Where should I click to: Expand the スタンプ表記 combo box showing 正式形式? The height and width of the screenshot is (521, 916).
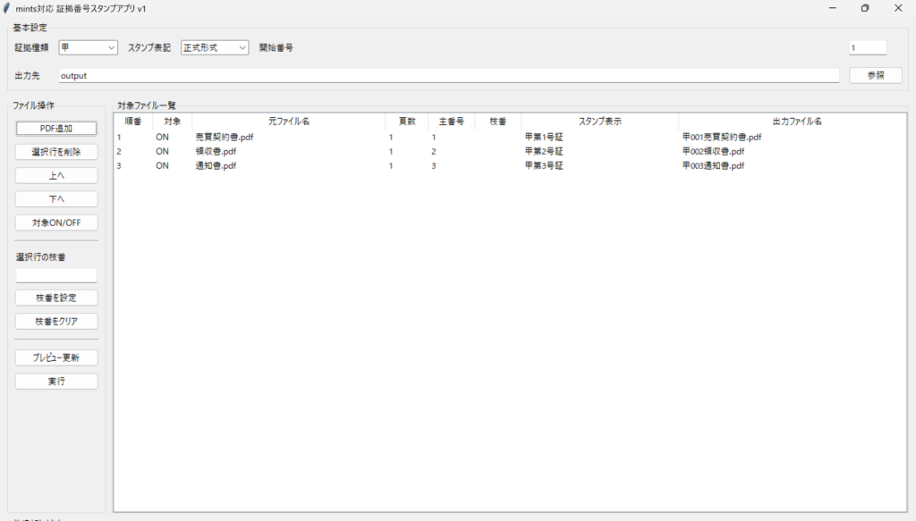[215, 47]
